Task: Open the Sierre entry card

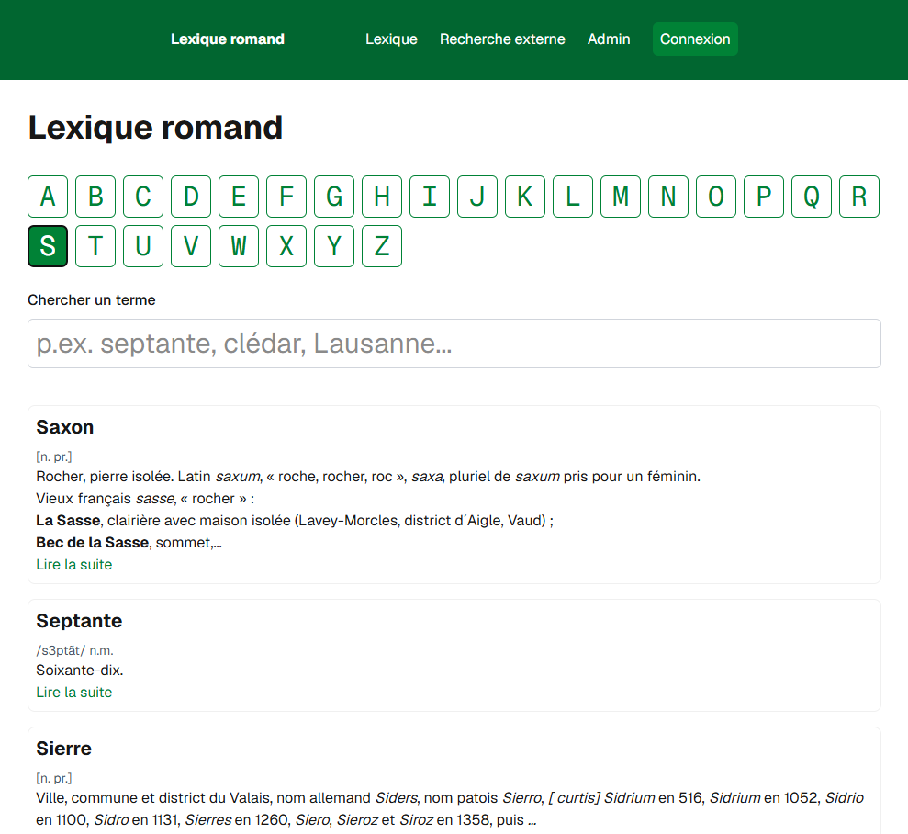Action: tap(454, 781)
